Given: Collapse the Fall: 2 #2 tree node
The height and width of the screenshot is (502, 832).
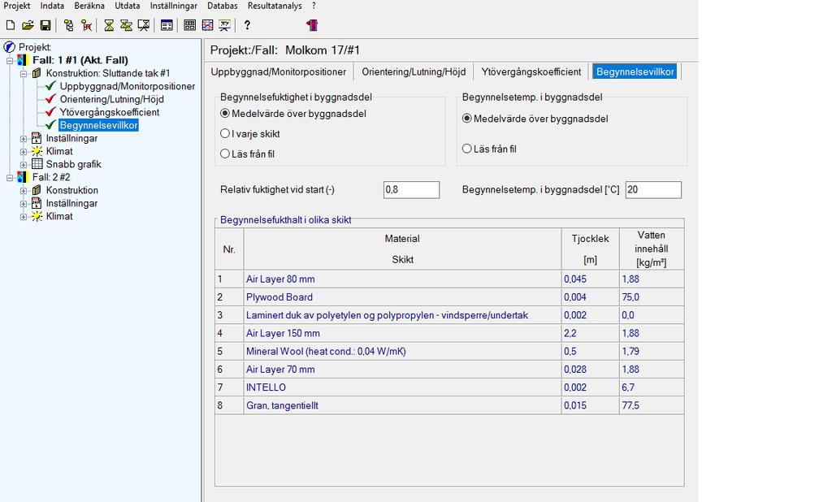Looking at the screenshot, I should pyautogui.click(x=10, y=178).
